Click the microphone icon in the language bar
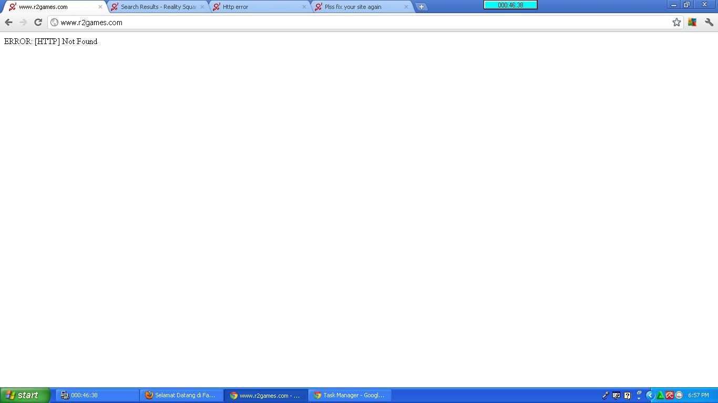This screenshot has width=718, height=403. 606,395
